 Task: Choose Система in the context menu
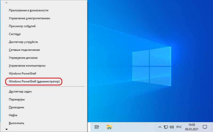(x=44, y=34)
